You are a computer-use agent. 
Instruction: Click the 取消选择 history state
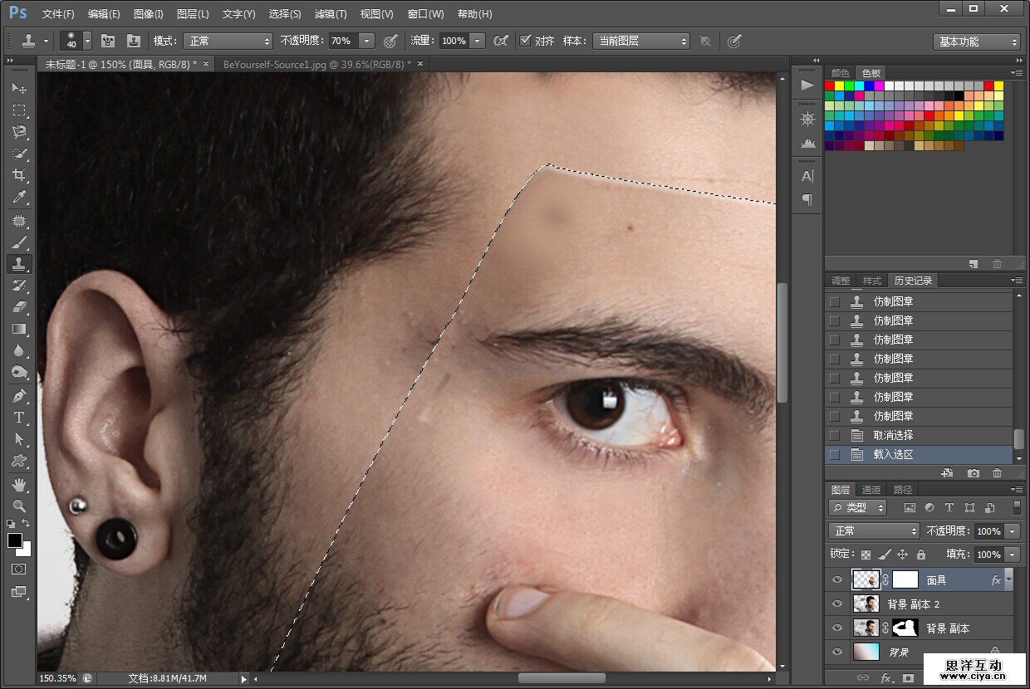point(893,435)
